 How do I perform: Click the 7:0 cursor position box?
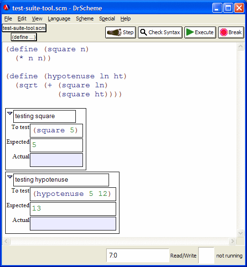coord(137,256)
